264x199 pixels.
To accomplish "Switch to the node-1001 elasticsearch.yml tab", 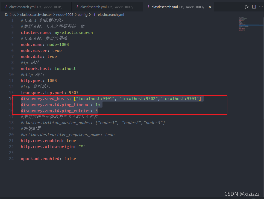I will pos(36,7).
